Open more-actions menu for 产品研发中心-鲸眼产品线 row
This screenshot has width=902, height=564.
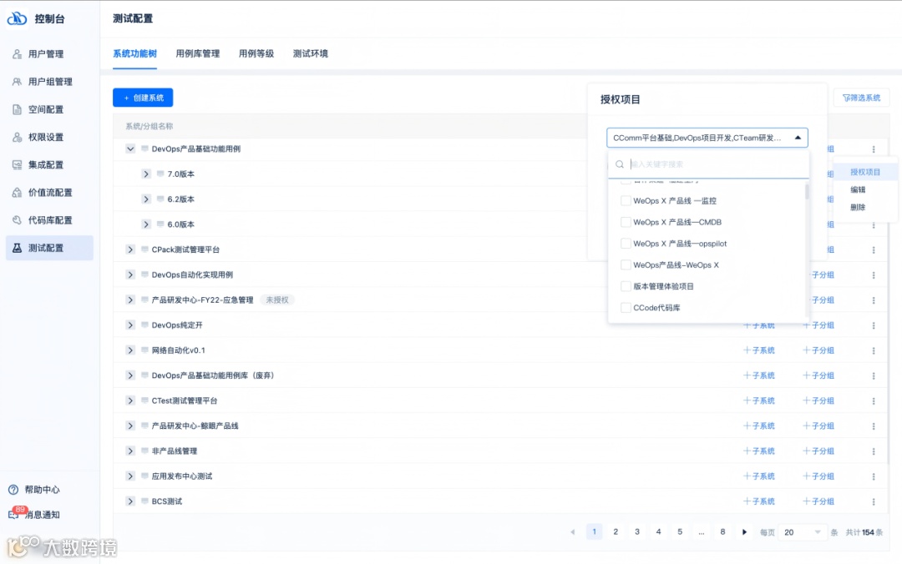[x=874, y=426]
